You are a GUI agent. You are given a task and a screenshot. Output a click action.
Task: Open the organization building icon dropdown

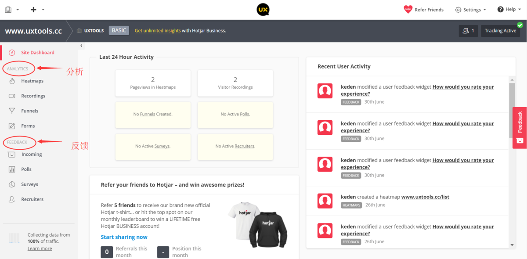pyautogui.click(x=11, y=9)
